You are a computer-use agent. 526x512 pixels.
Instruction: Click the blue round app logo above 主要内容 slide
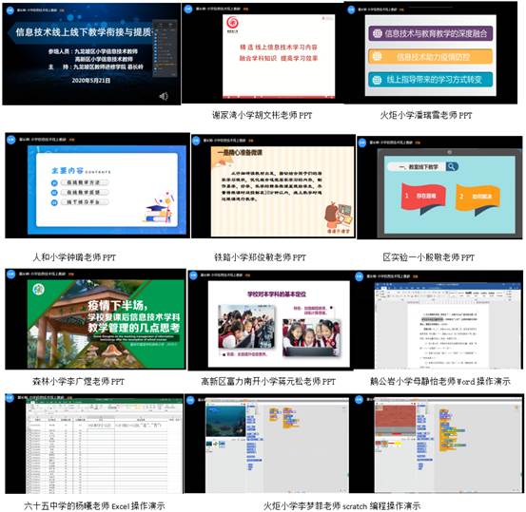11,140
